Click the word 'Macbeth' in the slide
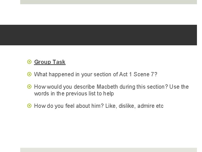Image resolution: width=202 pixels, height=152 pixels. 108,87
